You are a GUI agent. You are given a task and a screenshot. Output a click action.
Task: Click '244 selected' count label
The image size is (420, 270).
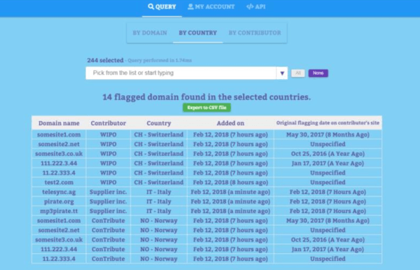point(105,60)
